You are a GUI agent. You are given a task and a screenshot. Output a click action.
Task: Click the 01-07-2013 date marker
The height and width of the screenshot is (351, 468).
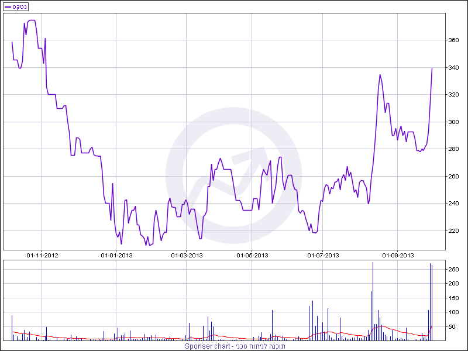tap(324, 255)
